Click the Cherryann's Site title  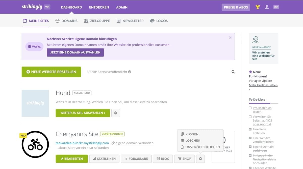pyautogui.click(x=77, y=134)
